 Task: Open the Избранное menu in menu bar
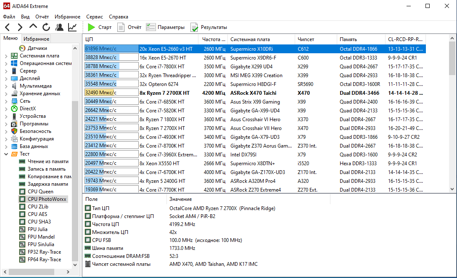(67, 17)
